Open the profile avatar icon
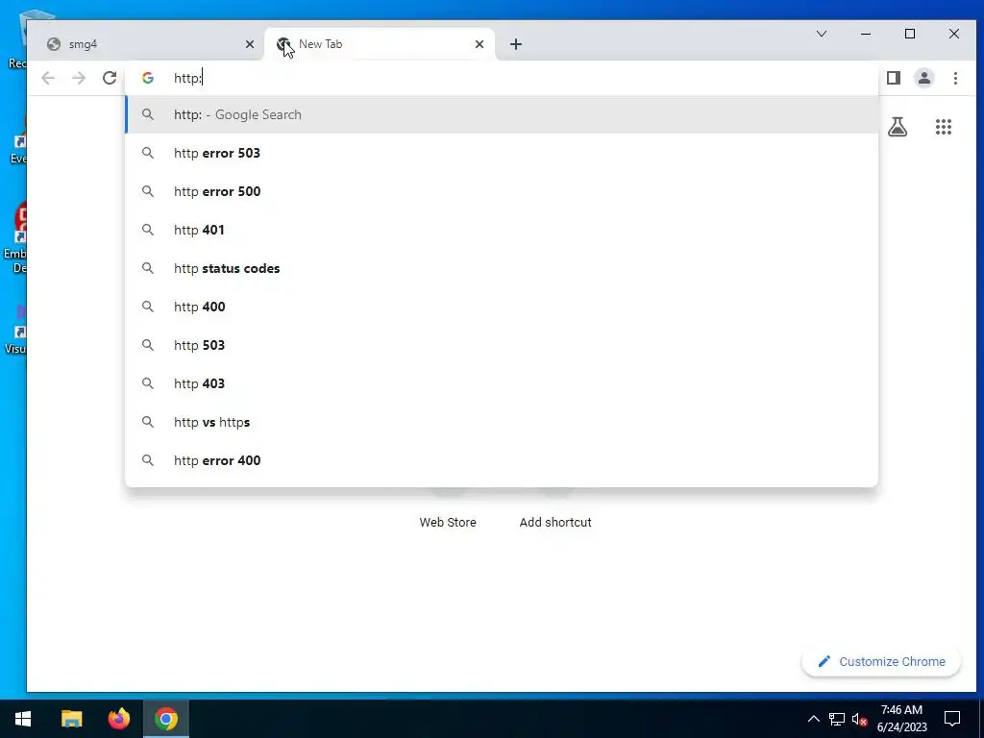Screen dimensions: 984x738 tap(924, 78)
